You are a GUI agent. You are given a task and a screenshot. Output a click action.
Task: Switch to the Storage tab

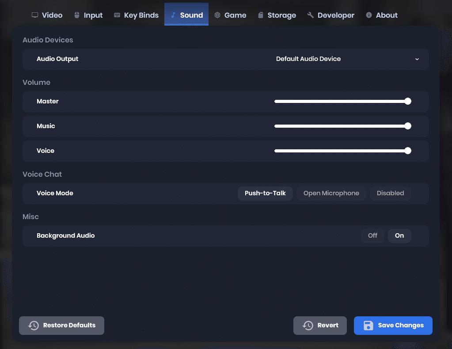tap(277, 15)
